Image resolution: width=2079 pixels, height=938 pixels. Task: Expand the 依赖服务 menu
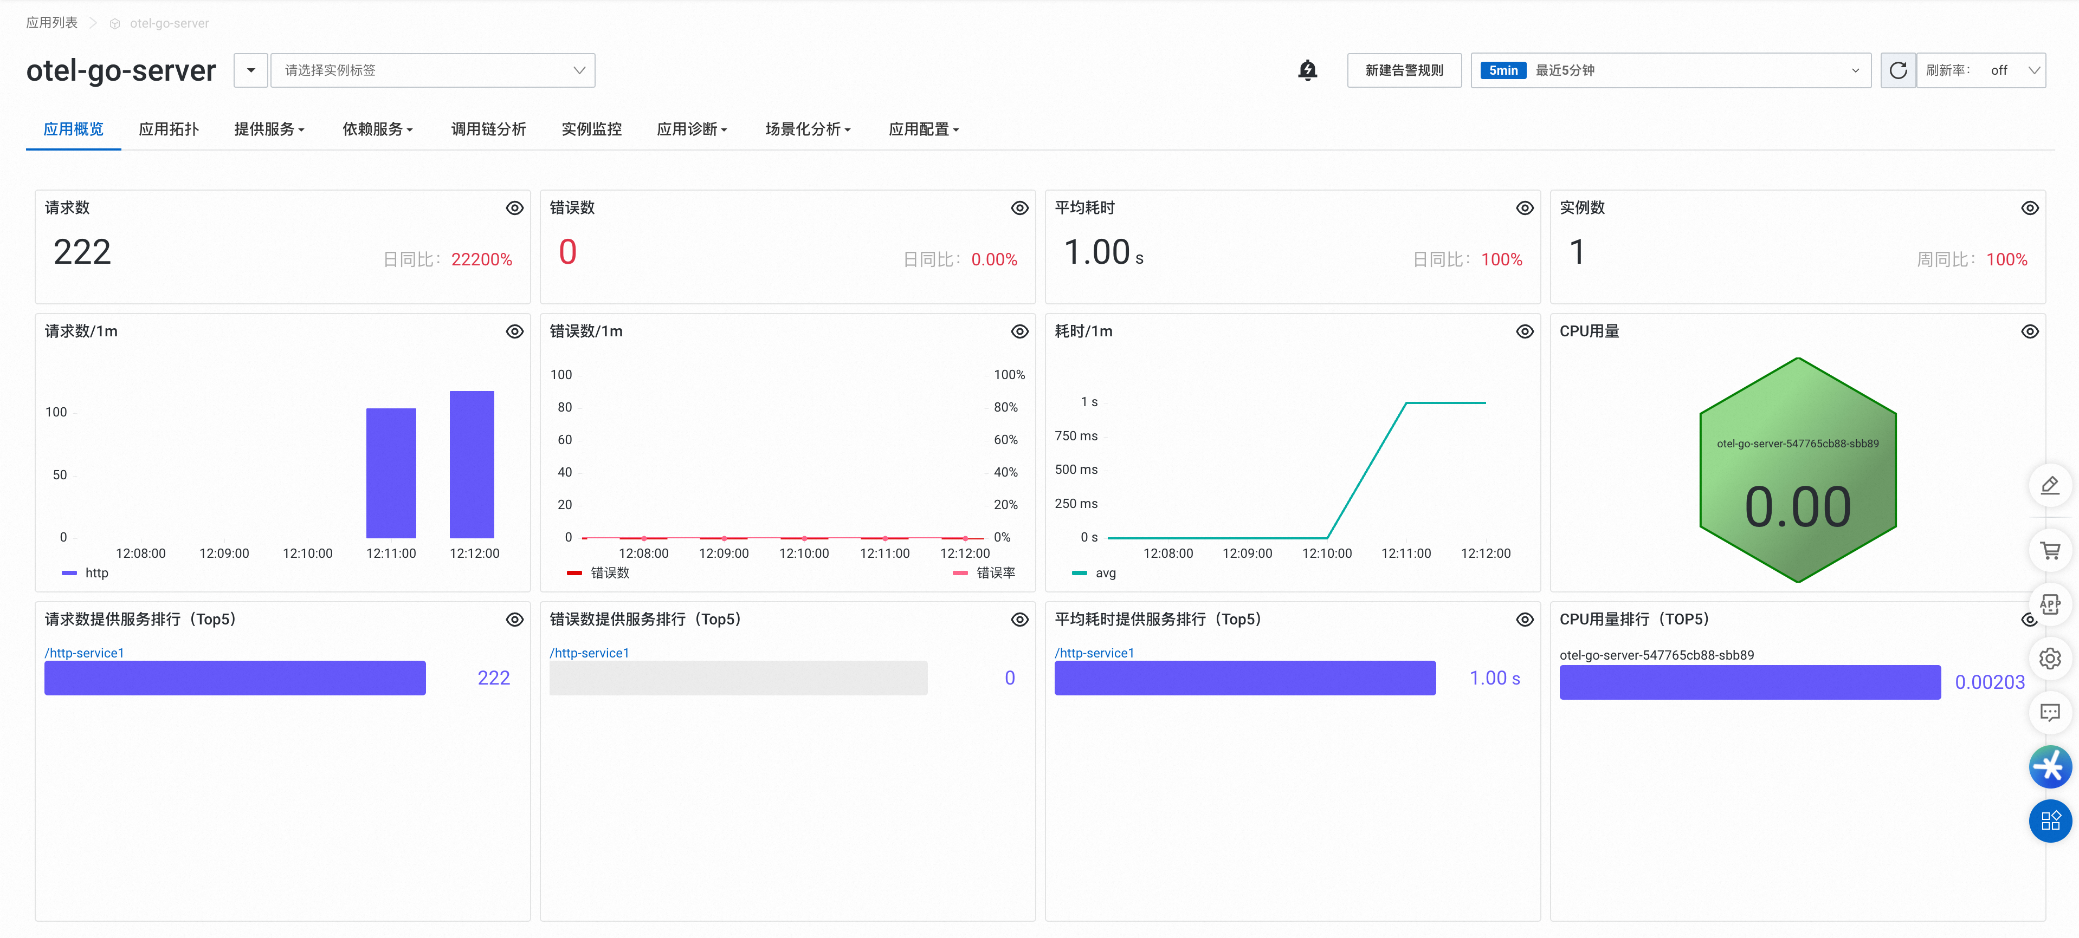tap(377, 129)
